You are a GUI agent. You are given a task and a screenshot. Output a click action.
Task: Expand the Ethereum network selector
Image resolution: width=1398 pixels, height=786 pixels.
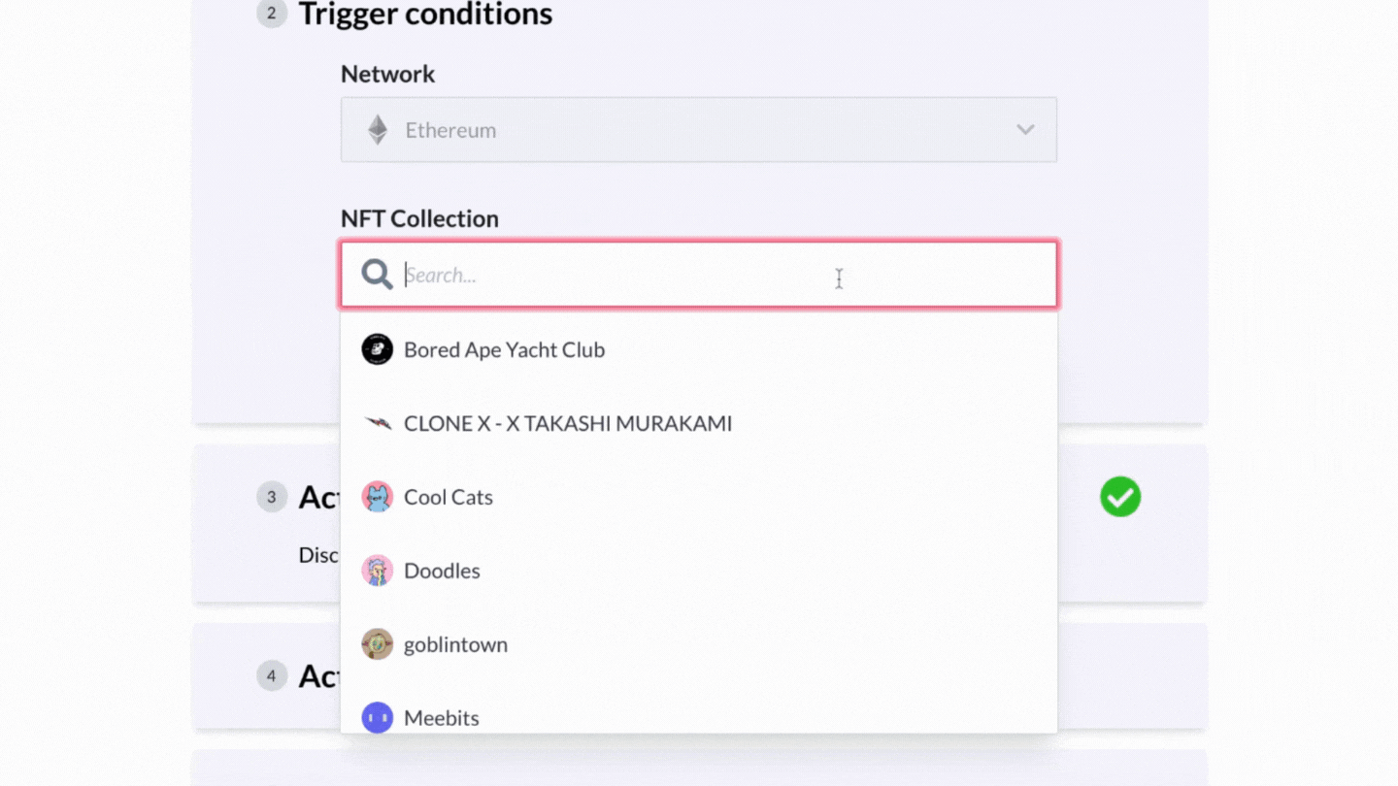[699, 129]
